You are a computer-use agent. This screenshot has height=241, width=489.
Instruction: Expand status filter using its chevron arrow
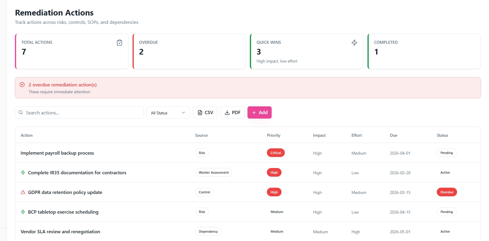click(183, 113)
